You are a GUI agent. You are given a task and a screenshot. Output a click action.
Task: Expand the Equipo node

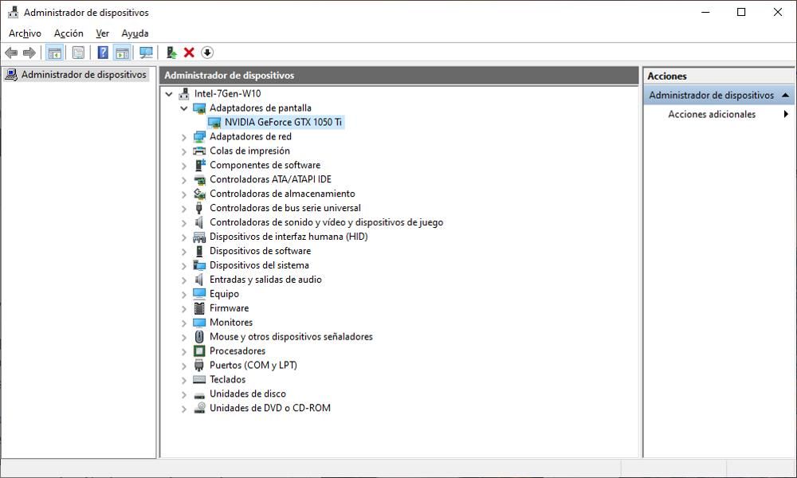[x=184, y=294]
